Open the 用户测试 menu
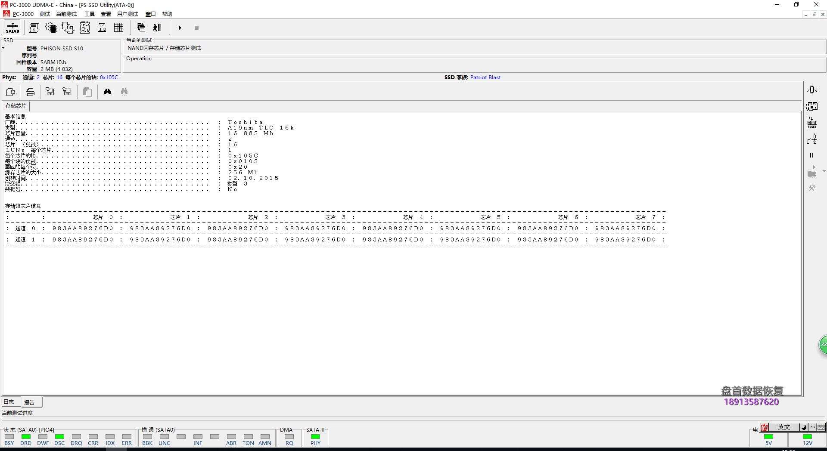The width and height of the screenshot is (827, 451). coord(127,14)
